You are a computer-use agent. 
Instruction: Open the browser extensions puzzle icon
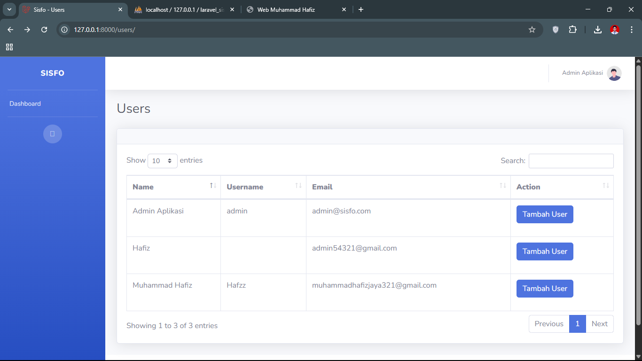click(x=572, y=30)
